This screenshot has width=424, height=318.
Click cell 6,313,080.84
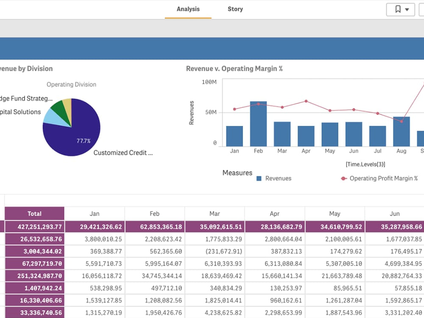(x=275, y=263)
